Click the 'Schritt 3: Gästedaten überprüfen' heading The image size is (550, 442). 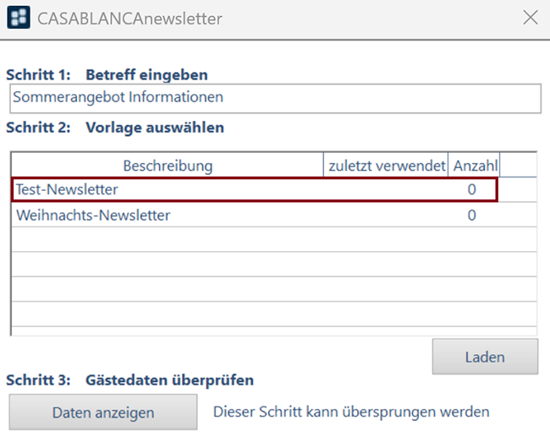tap(129, 380)
